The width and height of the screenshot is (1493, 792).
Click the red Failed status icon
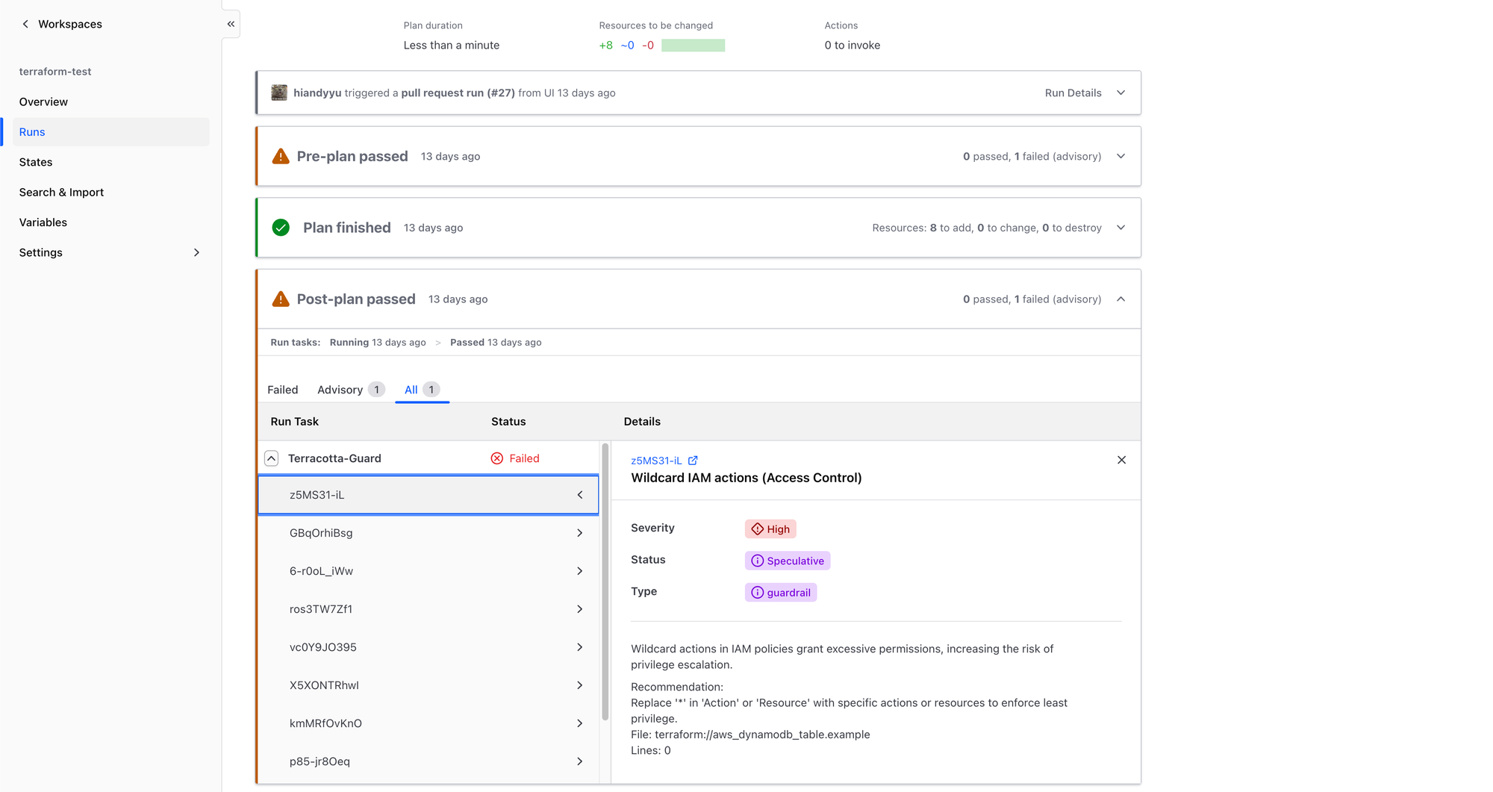pos(496,458)
